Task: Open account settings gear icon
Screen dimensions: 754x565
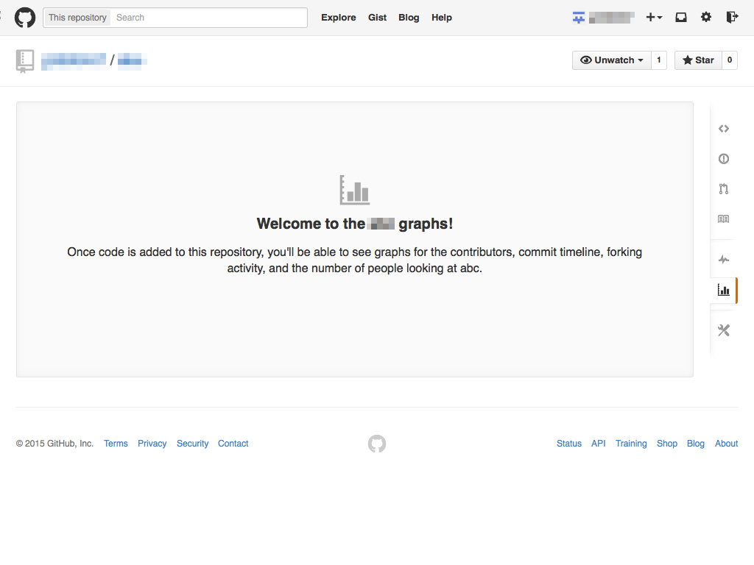Action: (x=706, y=18)
